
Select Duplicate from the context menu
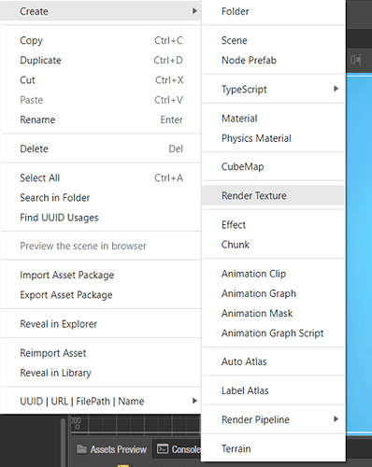(100, 60)
